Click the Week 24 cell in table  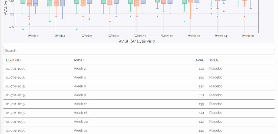(x=81, y=131)
